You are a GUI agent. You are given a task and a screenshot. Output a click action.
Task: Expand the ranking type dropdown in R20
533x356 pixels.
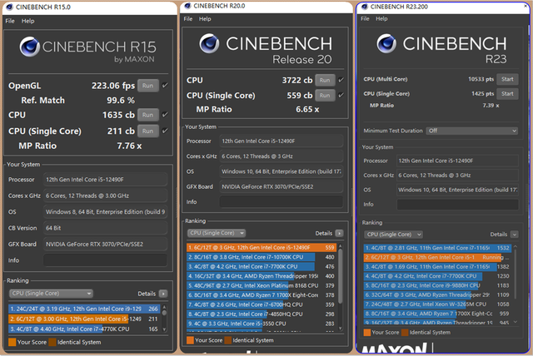tap(218, 233)
